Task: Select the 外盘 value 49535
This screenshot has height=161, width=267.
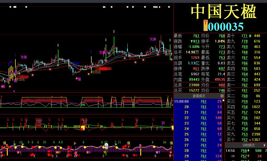Action: click(x=220, y=79)
